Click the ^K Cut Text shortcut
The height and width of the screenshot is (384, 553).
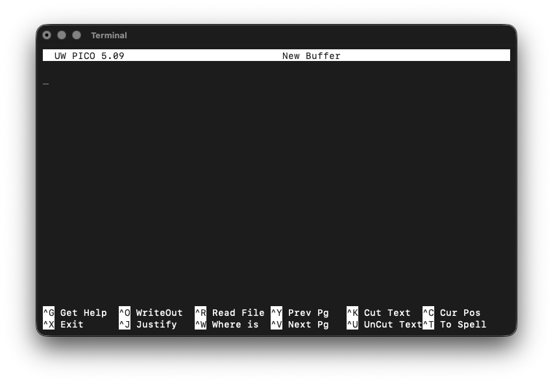379,313
